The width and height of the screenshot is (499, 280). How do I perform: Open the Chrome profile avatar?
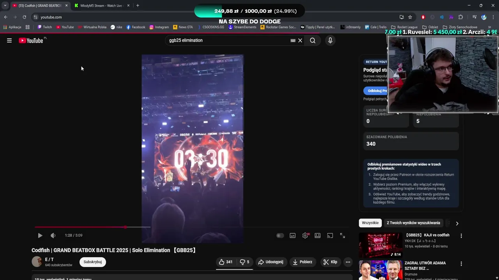point(484,17)
